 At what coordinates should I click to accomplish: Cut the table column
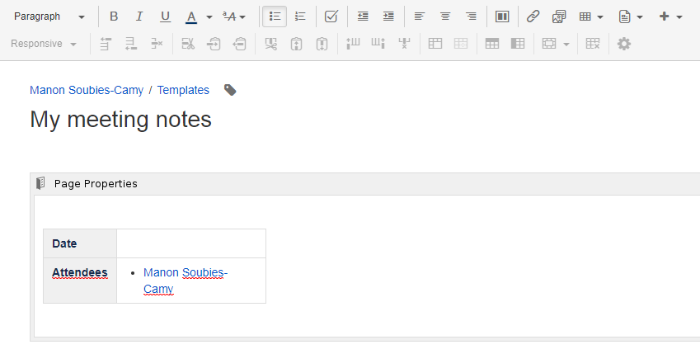point(270,44)
